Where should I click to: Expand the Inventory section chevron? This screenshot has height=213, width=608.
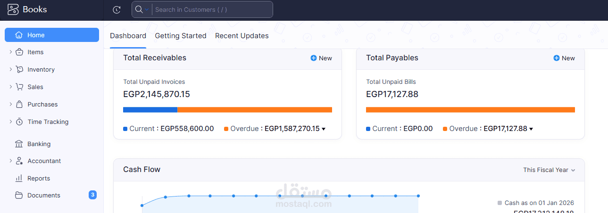(x=10, y=70)
